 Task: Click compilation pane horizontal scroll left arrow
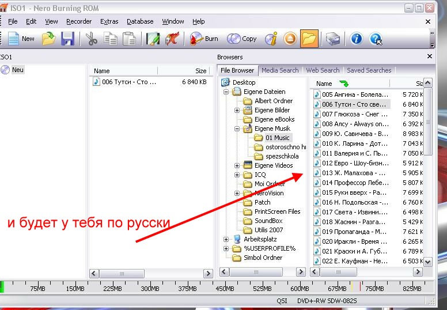tap(94, 274)
